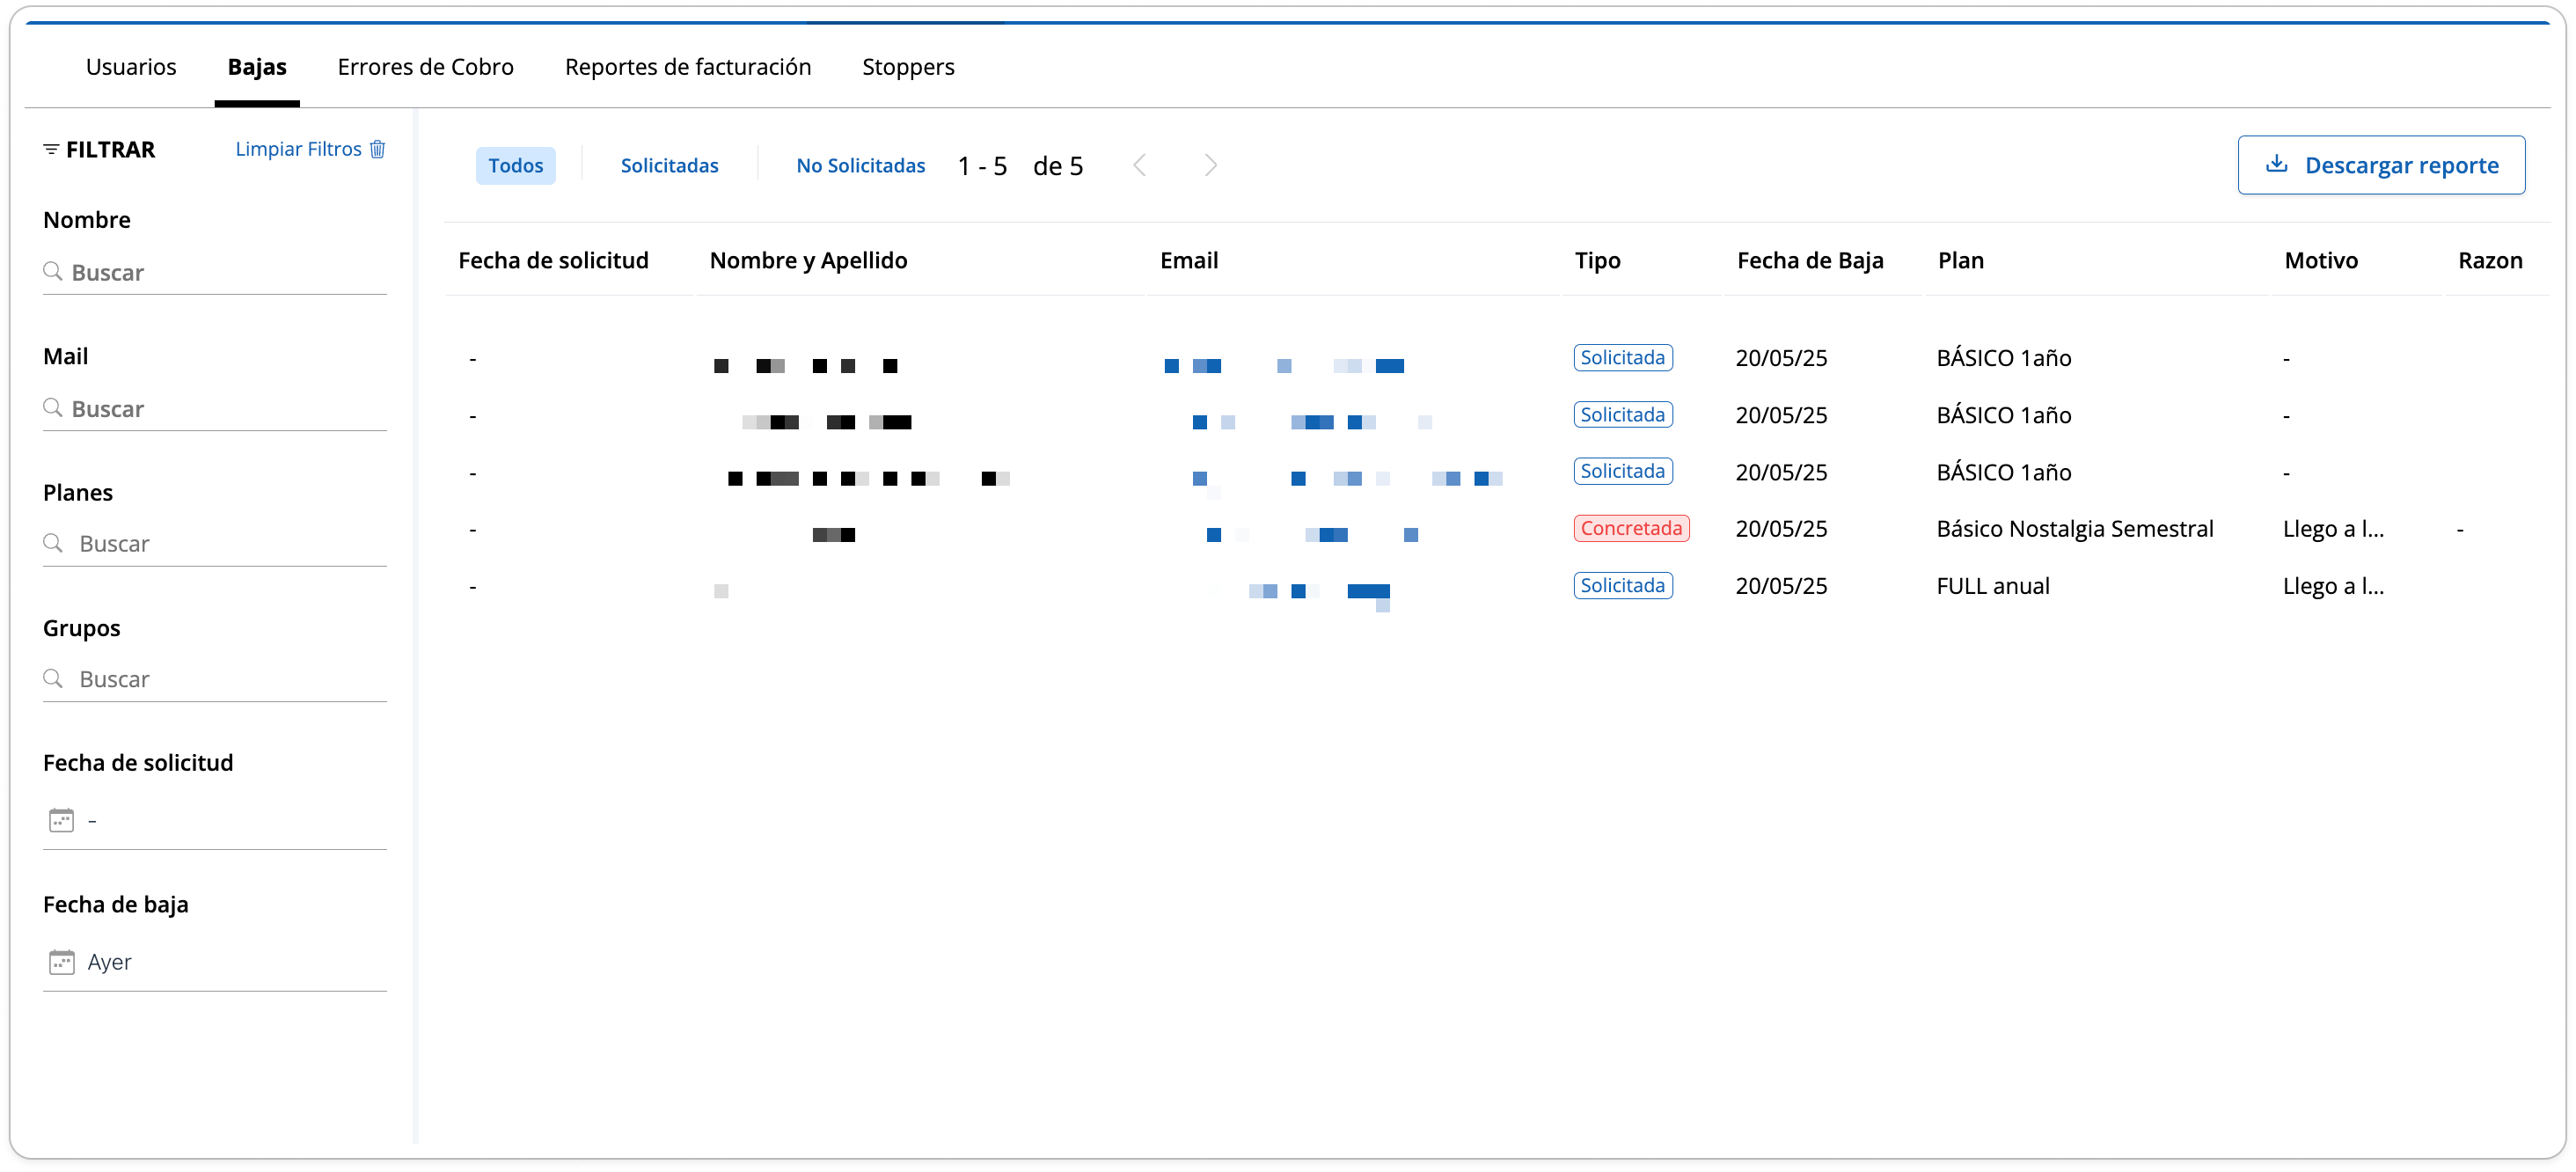Click the filter icon next to FILTRAR
The image size is (2576, 1172).
pos(51,149)
